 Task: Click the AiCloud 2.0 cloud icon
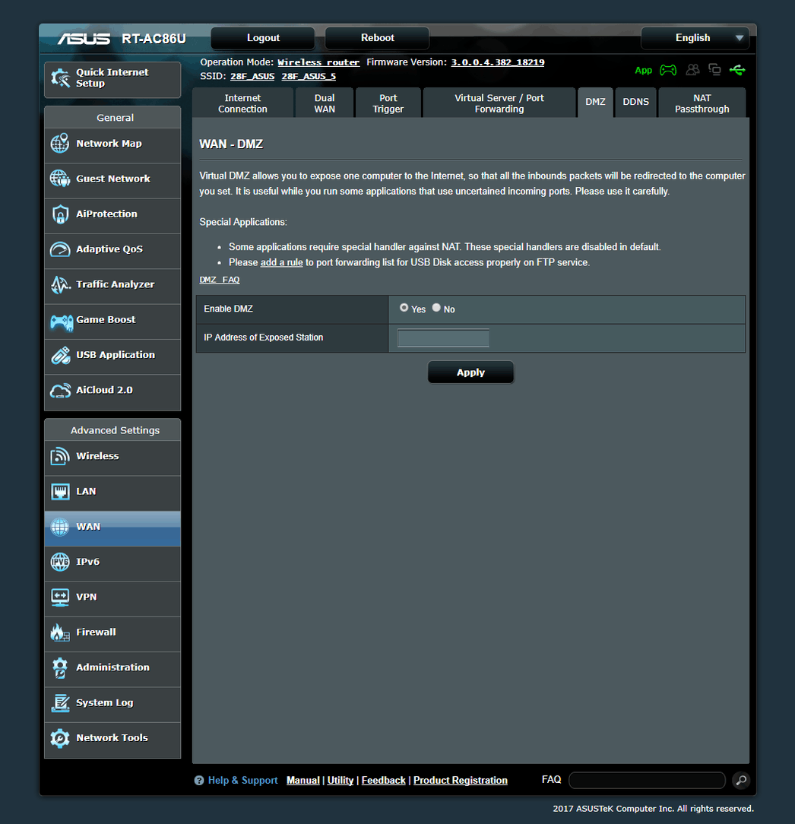(60, 391)
